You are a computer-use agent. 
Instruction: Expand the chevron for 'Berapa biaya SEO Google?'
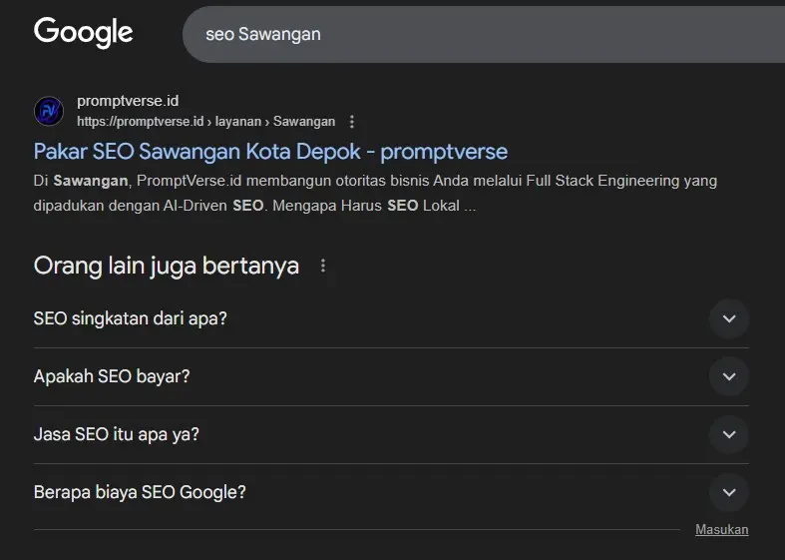(728, 493)
